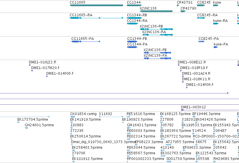The height and width of the screenshot is (163, 239).
Task: Click the CR43791 gene arrow
Action: point(178,5)
